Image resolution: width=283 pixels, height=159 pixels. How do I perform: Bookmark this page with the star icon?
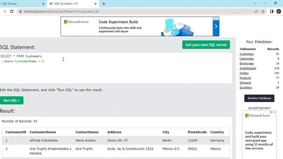click(x=263, y=11)
